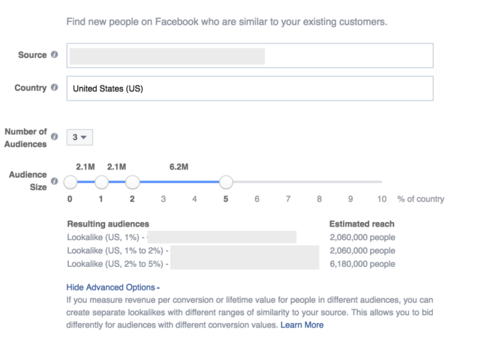
Task: Click the slider track at 7 percent
Action: [288, 182]
